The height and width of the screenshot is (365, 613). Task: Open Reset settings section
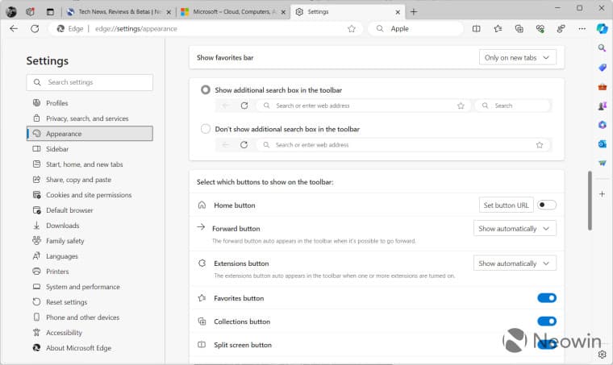(90, 302)
